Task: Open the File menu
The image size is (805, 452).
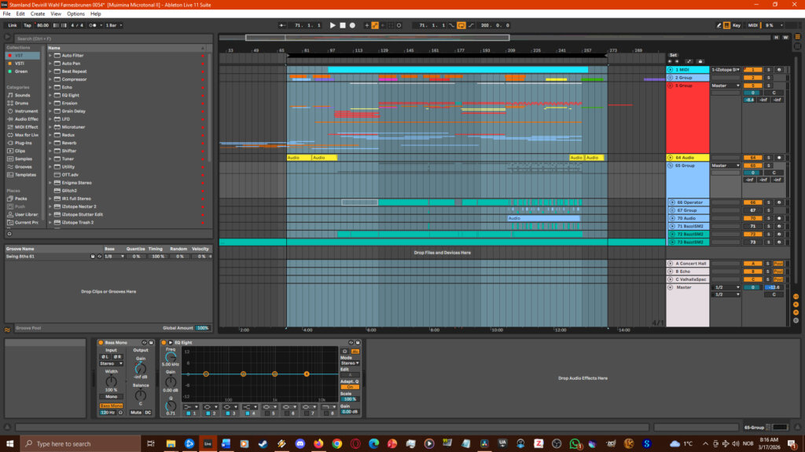Action: tap(6, 14)
